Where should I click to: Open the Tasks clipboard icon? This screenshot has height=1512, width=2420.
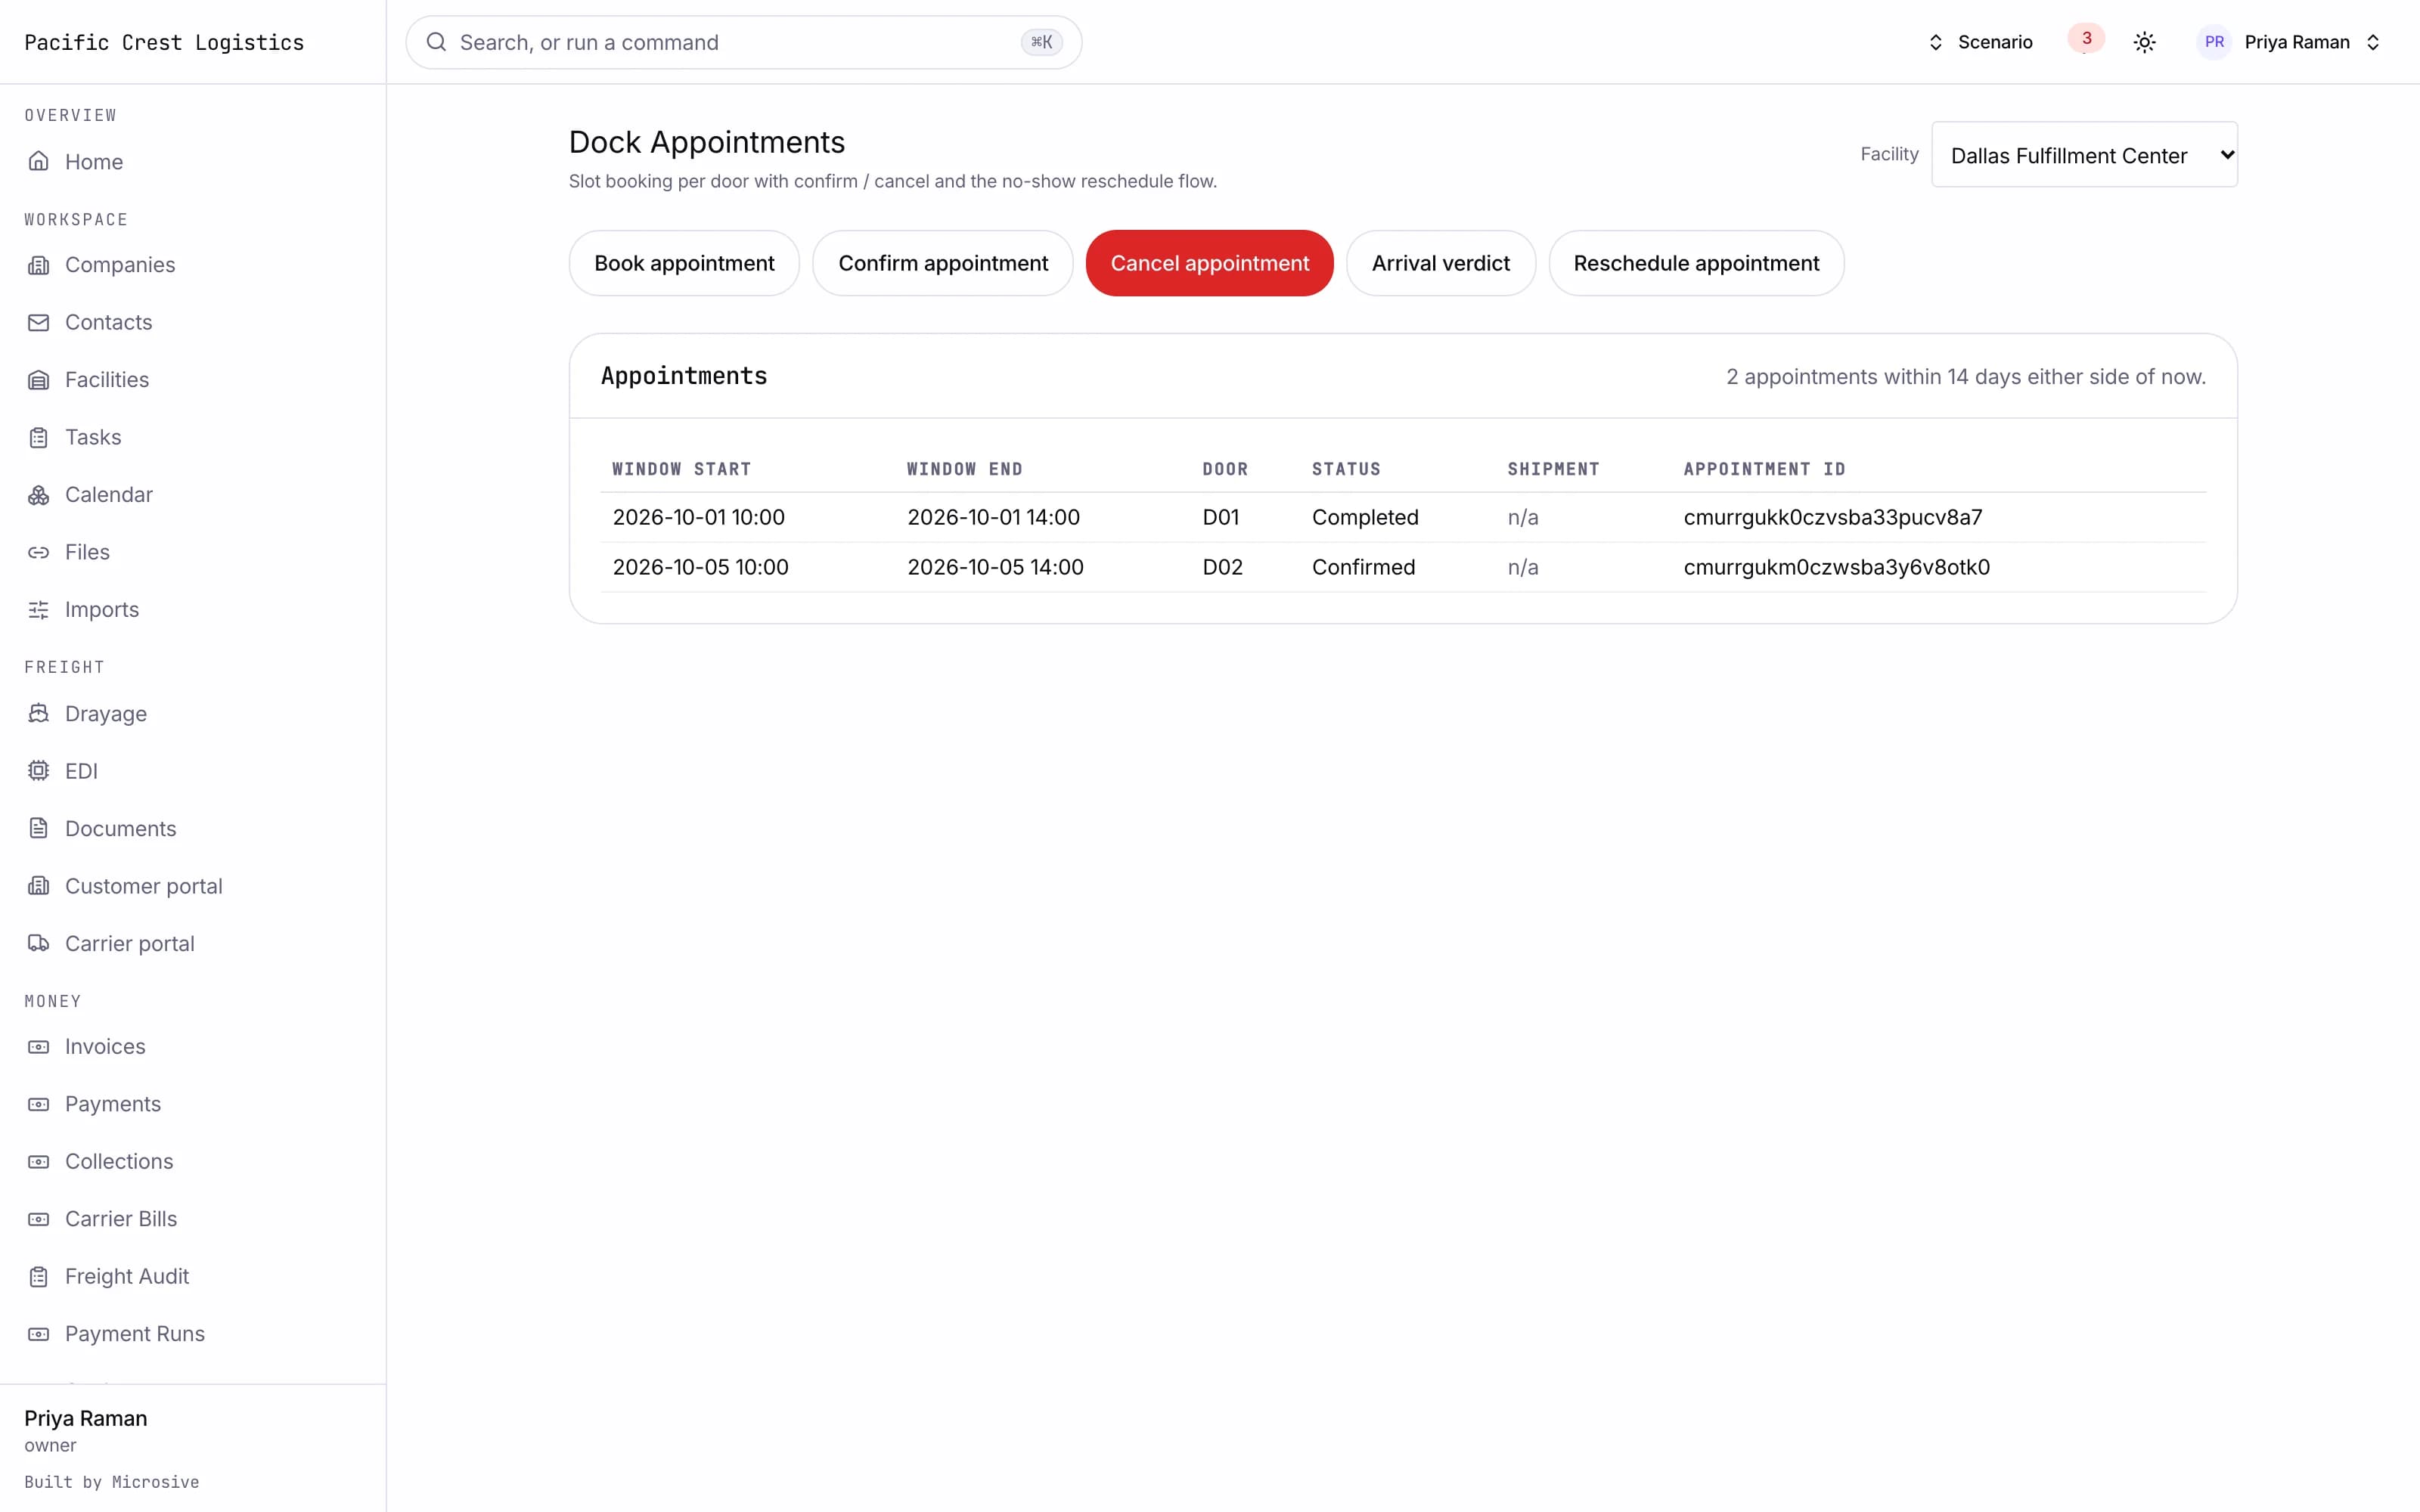38,437
